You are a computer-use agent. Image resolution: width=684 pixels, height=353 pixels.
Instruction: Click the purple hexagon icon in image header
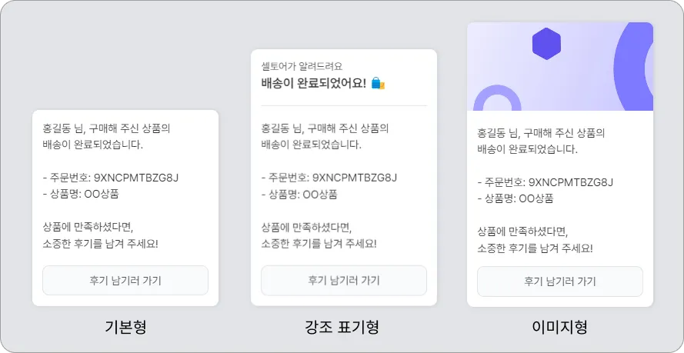546,44
